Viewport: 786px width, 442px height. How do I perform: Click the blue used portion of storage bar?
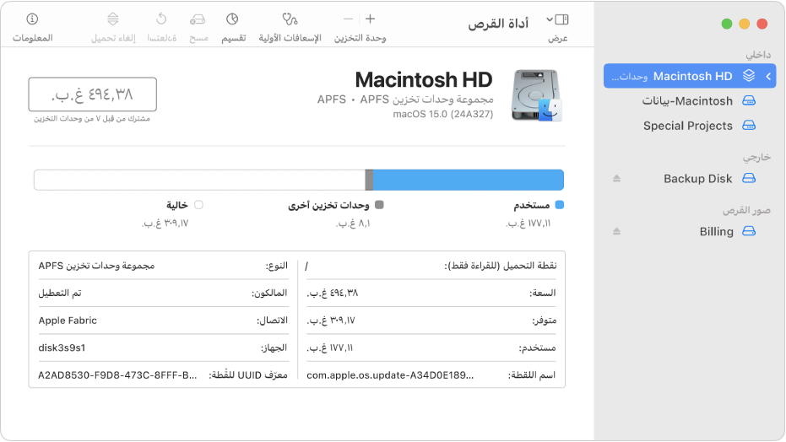pos(469,181)
